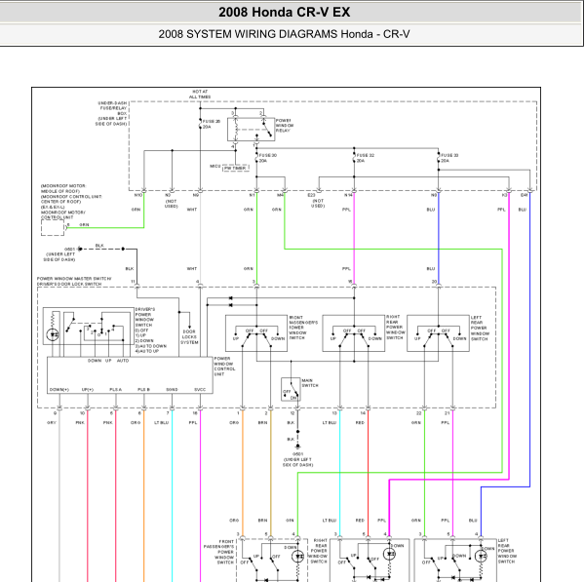
Task: Click connector label 'N14'
Action: (x=348, y=195)
